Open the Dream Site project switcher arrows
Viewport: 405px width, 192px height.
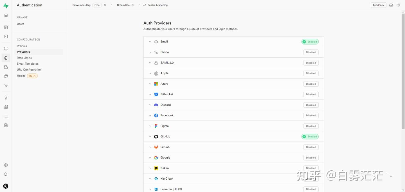(x=133, y=5)
